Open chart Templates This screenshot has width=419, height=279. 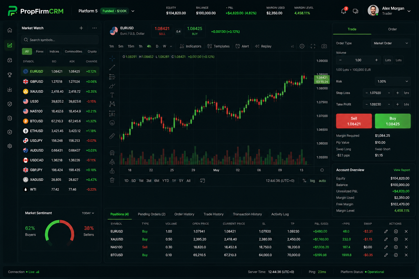coord(219,46)
